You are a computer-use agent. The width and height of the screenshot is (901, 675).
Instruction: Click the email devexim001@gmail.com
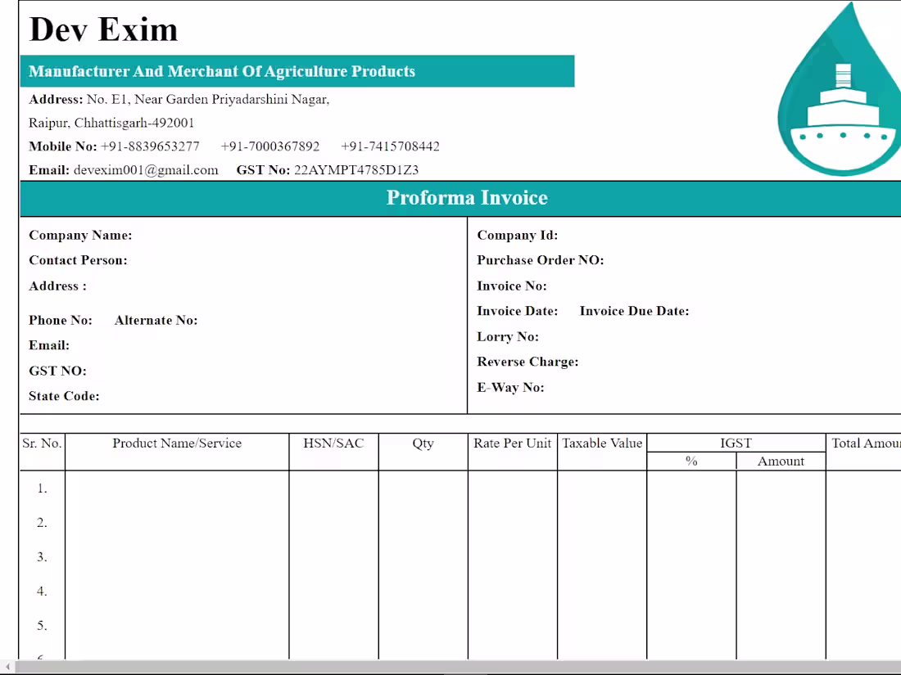[146, 170]
